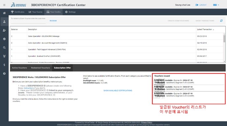The image size is (227, 126).
Task: Click date 04/15/2018 cell
Action: tap(202, 43)
